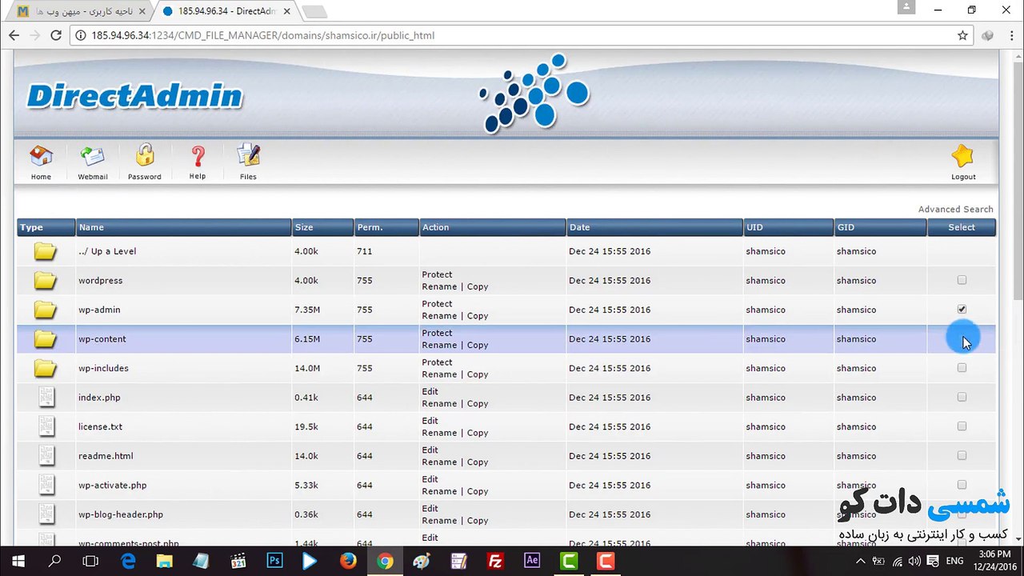The width and height of the screenshot is (1024, 576).
Task: Go back with the browser back arrow
Action: tap(14, 35)
